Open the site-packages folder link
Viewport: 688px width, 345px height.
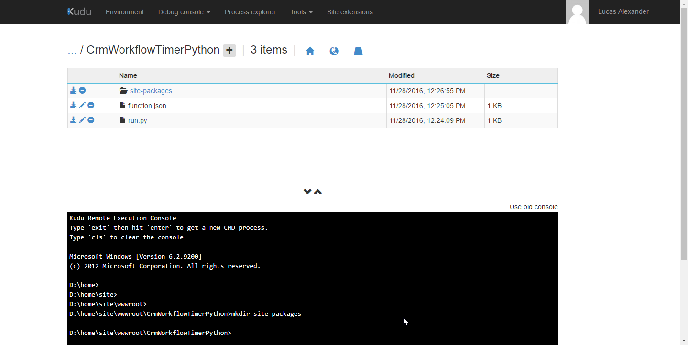(x=151, y=91)
